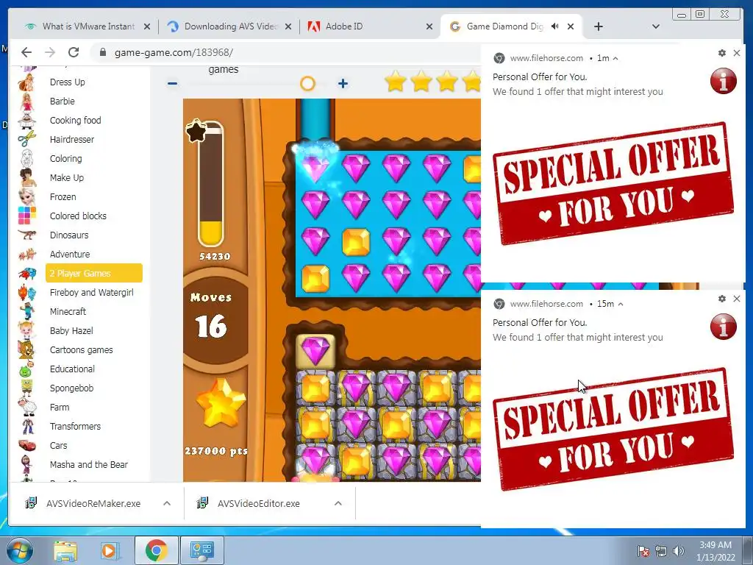Expand AVSVideoEditor.exe download options
Image resolution: width=753 pixels, height=565 pixels.
[338, 503]
